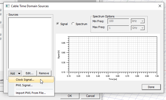Screen dimensions: 166x100
Task: Click inside the empty Sources list
Action: click(x=30, y=43)
